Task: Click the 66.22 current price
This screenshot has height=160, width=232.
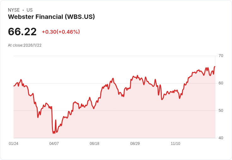Action: (x=22, y=31)
